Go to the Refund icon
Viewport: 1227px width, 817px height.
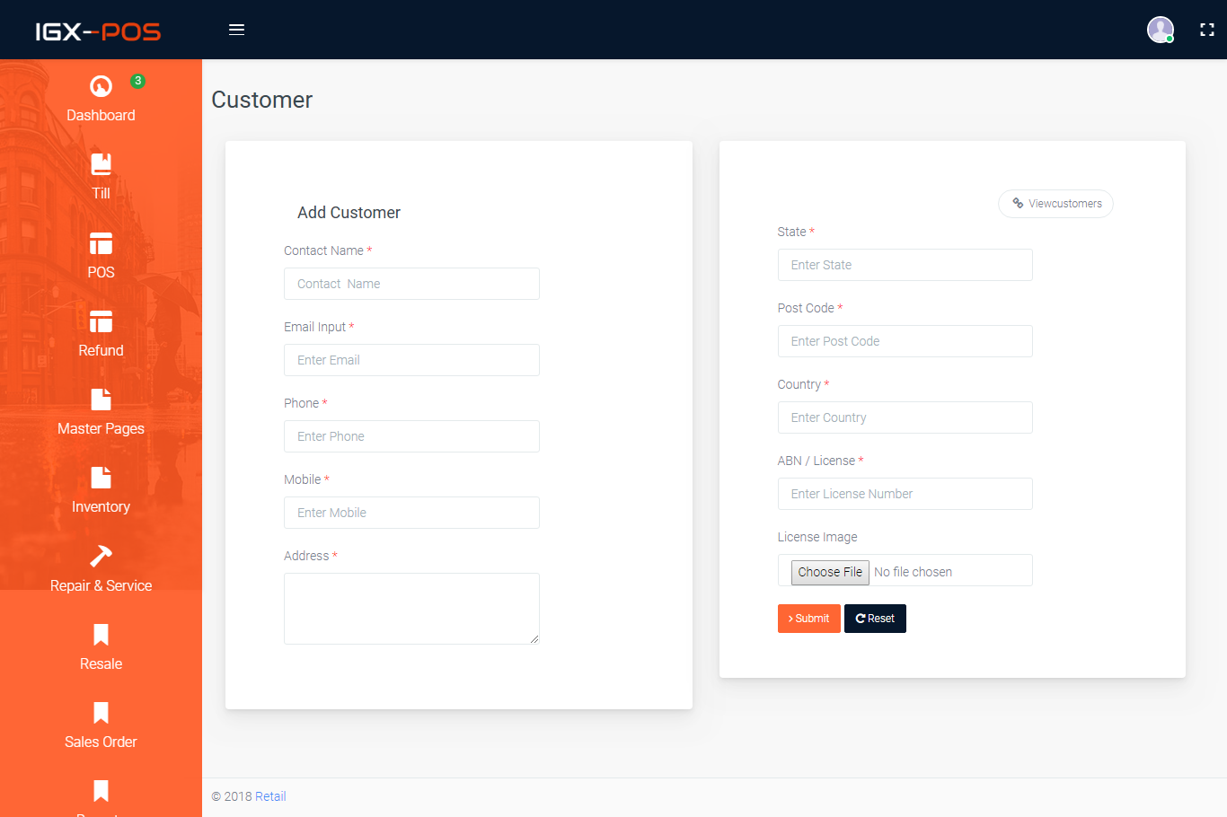[x=101, y=321]
